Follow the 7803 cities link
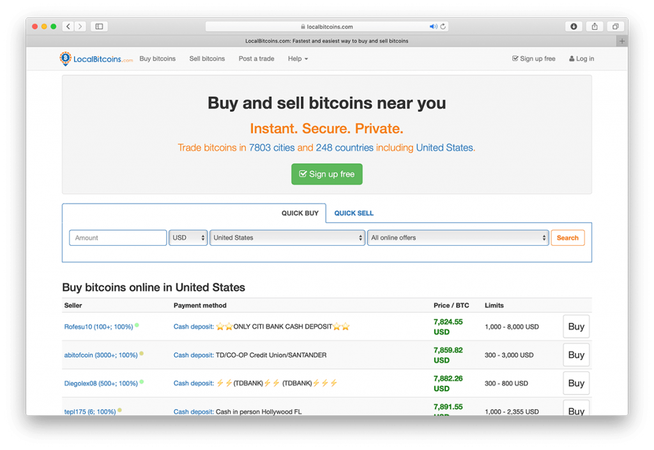This screenshot has width=654, height=450. point(272,148)
